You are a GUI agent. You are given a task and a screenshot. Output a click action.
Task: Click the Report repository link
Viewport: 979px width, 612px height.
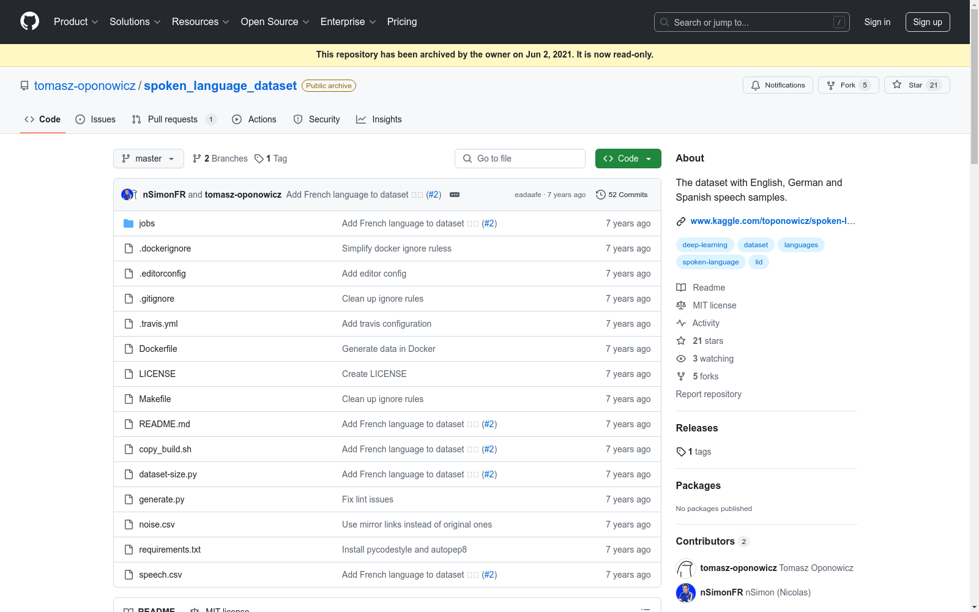(x=709, y=394)
